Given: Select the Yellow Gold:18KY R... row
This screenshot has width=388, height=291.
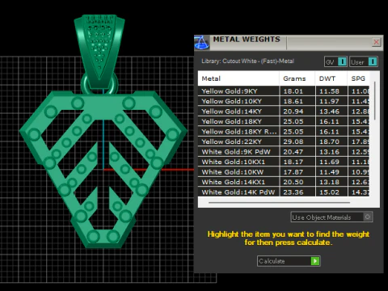Looking at the screenshot, I should (284, 132).
